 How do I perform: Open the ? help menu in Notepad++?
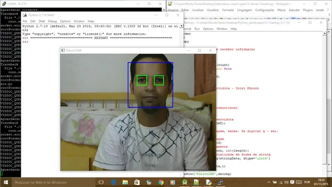point(328,10)
